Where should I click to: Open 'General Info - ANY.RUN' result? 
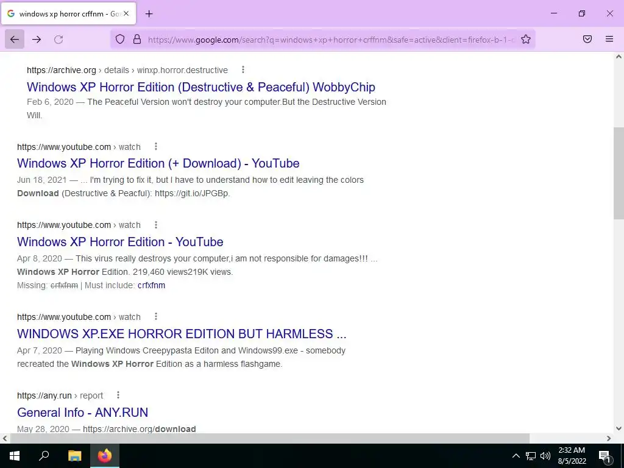point(82,413)
